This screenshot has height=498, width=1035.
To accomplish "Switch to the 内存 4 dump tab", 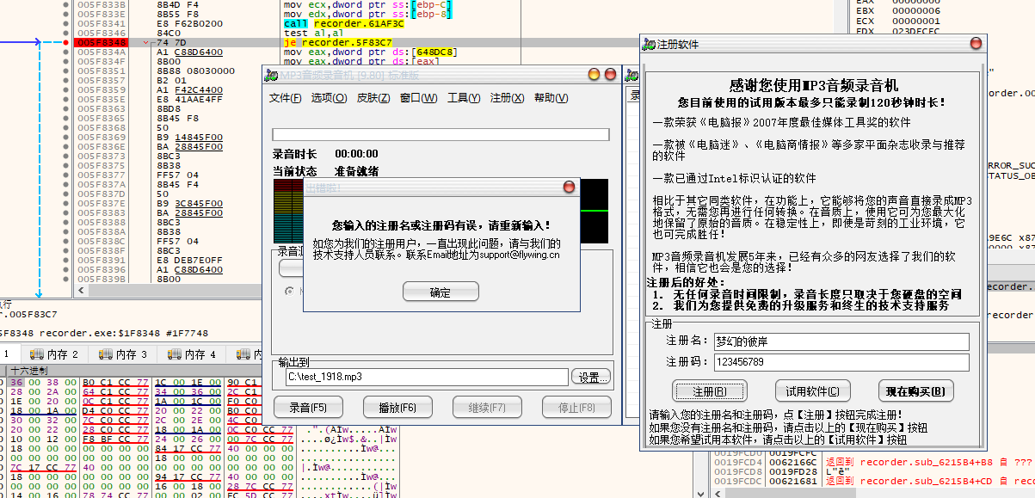I will click(192, 354).
